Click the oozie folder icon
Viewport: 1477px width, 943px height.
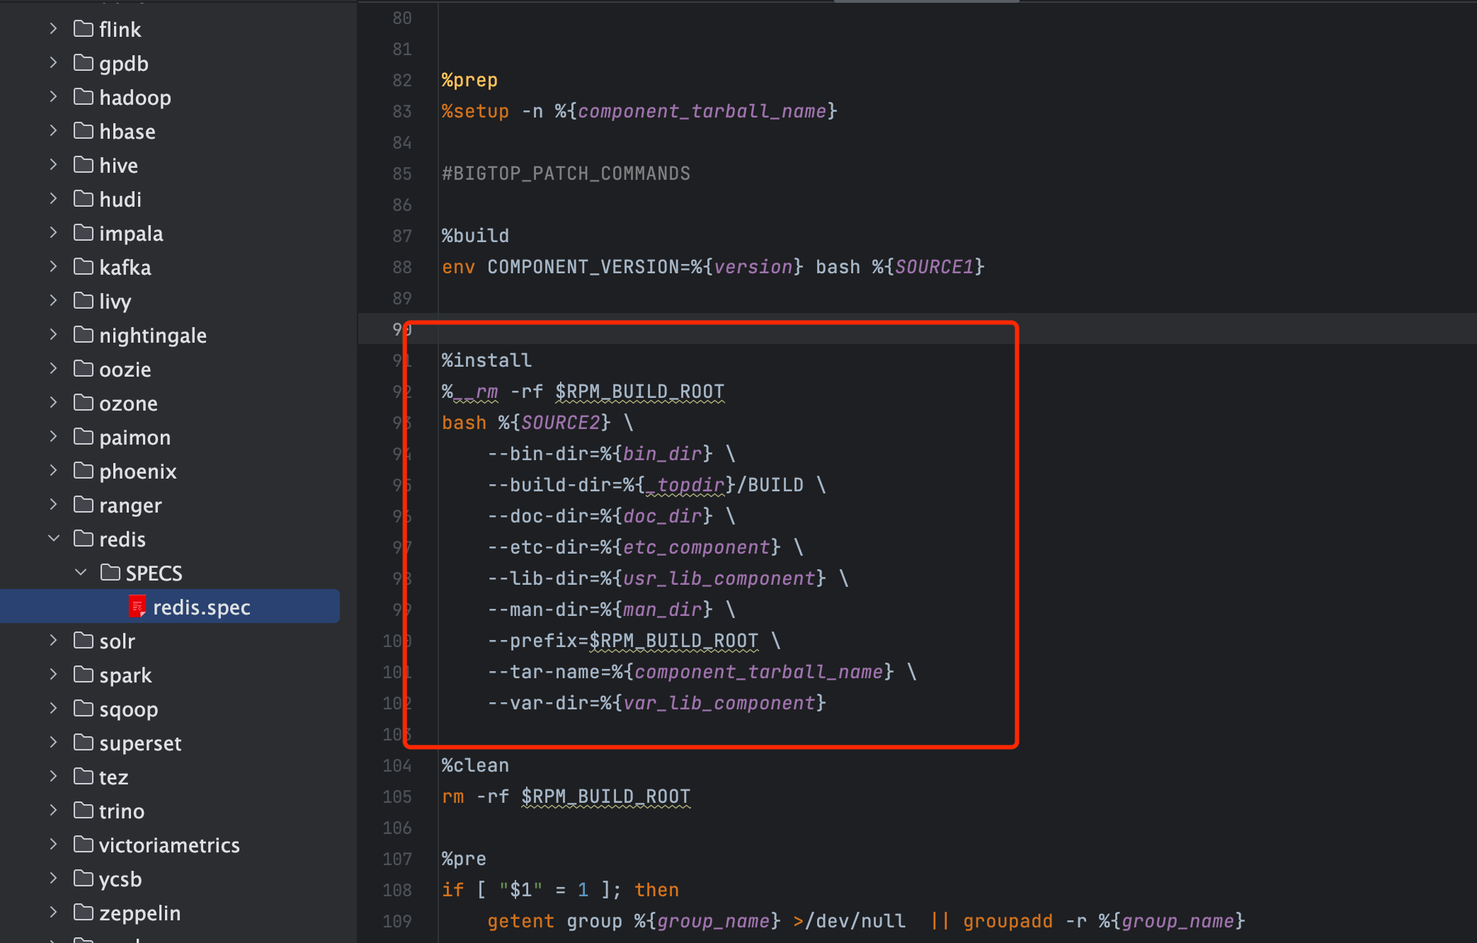[84, 369]
